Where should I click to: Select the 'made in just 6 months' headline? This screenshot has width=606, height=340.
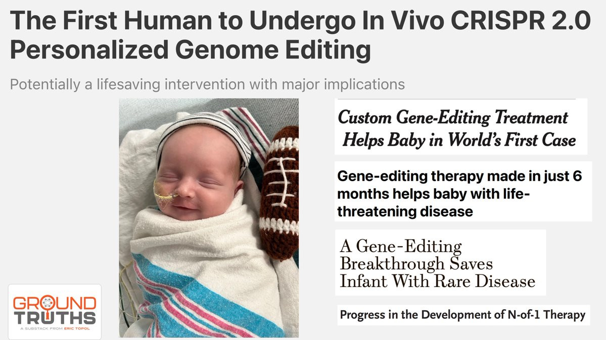click(463, 191)
